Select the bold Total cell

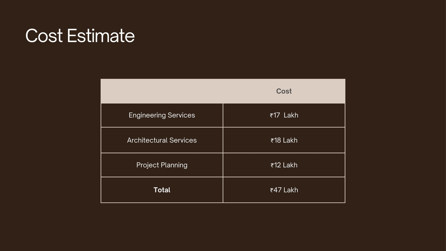(162, 190)
